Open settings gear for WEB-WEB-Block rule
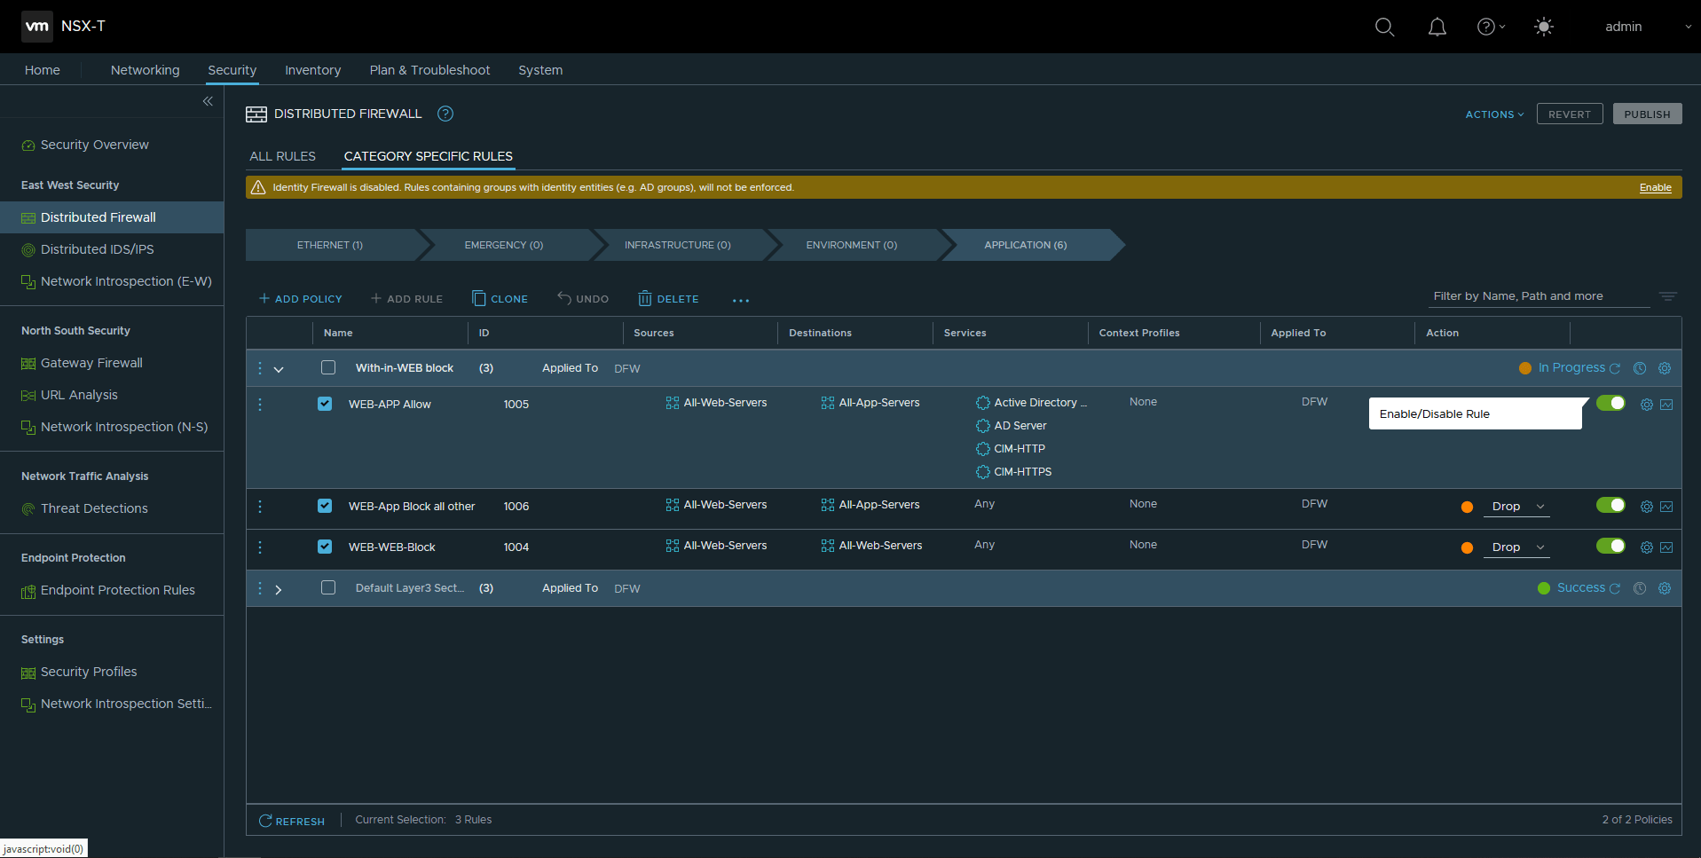This screenshot has height=858, width=1701. (1646, 547)
